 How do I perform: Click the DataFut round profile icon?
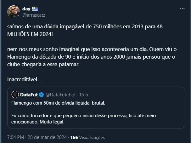click(x=15, y=94)
